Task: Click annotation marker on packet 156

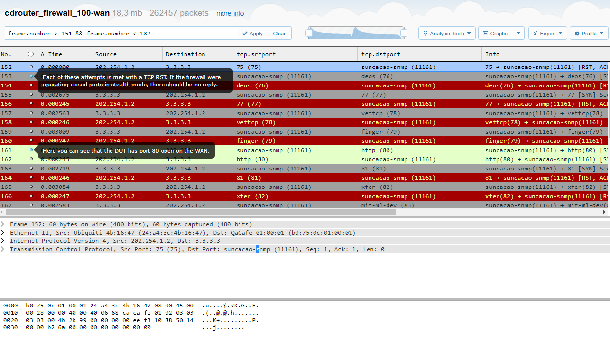Action: pyautogui.click(x=31, y=104)
